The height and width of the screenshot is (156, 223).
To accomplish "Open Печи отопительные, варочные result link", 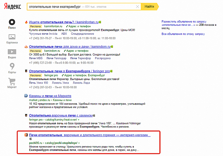I will pyautogui.click(x=90, y=135).
